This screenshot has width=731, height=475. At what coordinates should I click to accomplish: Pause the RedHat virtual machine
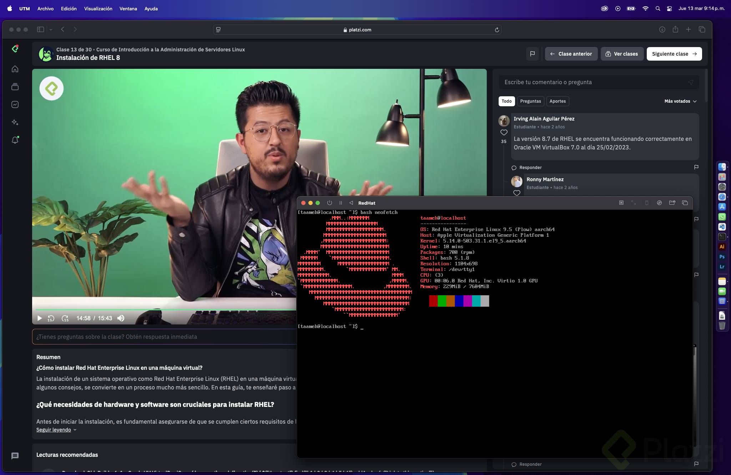coord(341,203)
